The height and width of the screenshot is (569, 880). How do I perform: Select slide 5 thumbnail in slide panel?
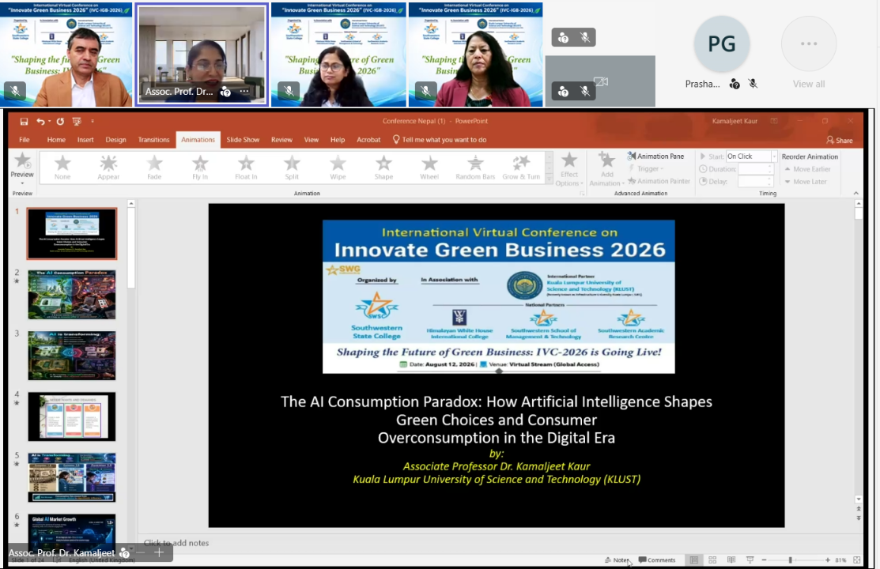click(x=72, y=477)
